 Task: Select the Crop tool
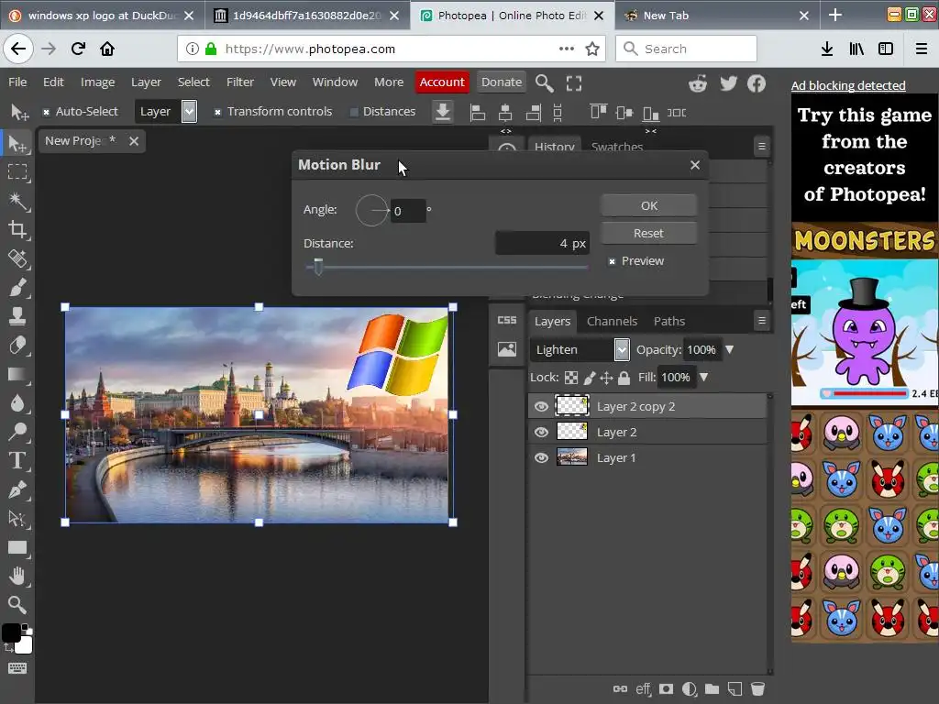click(x=17, y=230)
